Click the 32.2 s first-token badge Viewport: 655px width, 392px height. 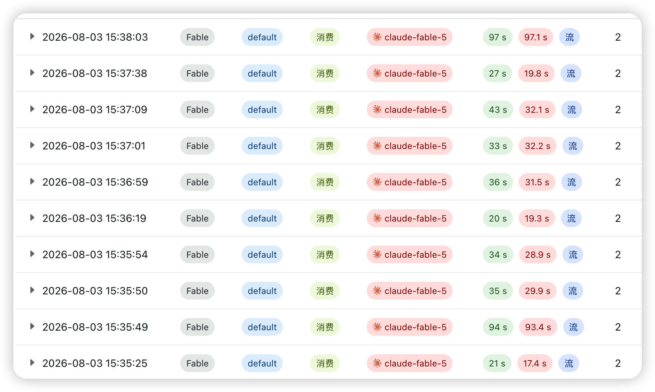tap(538, 146)
